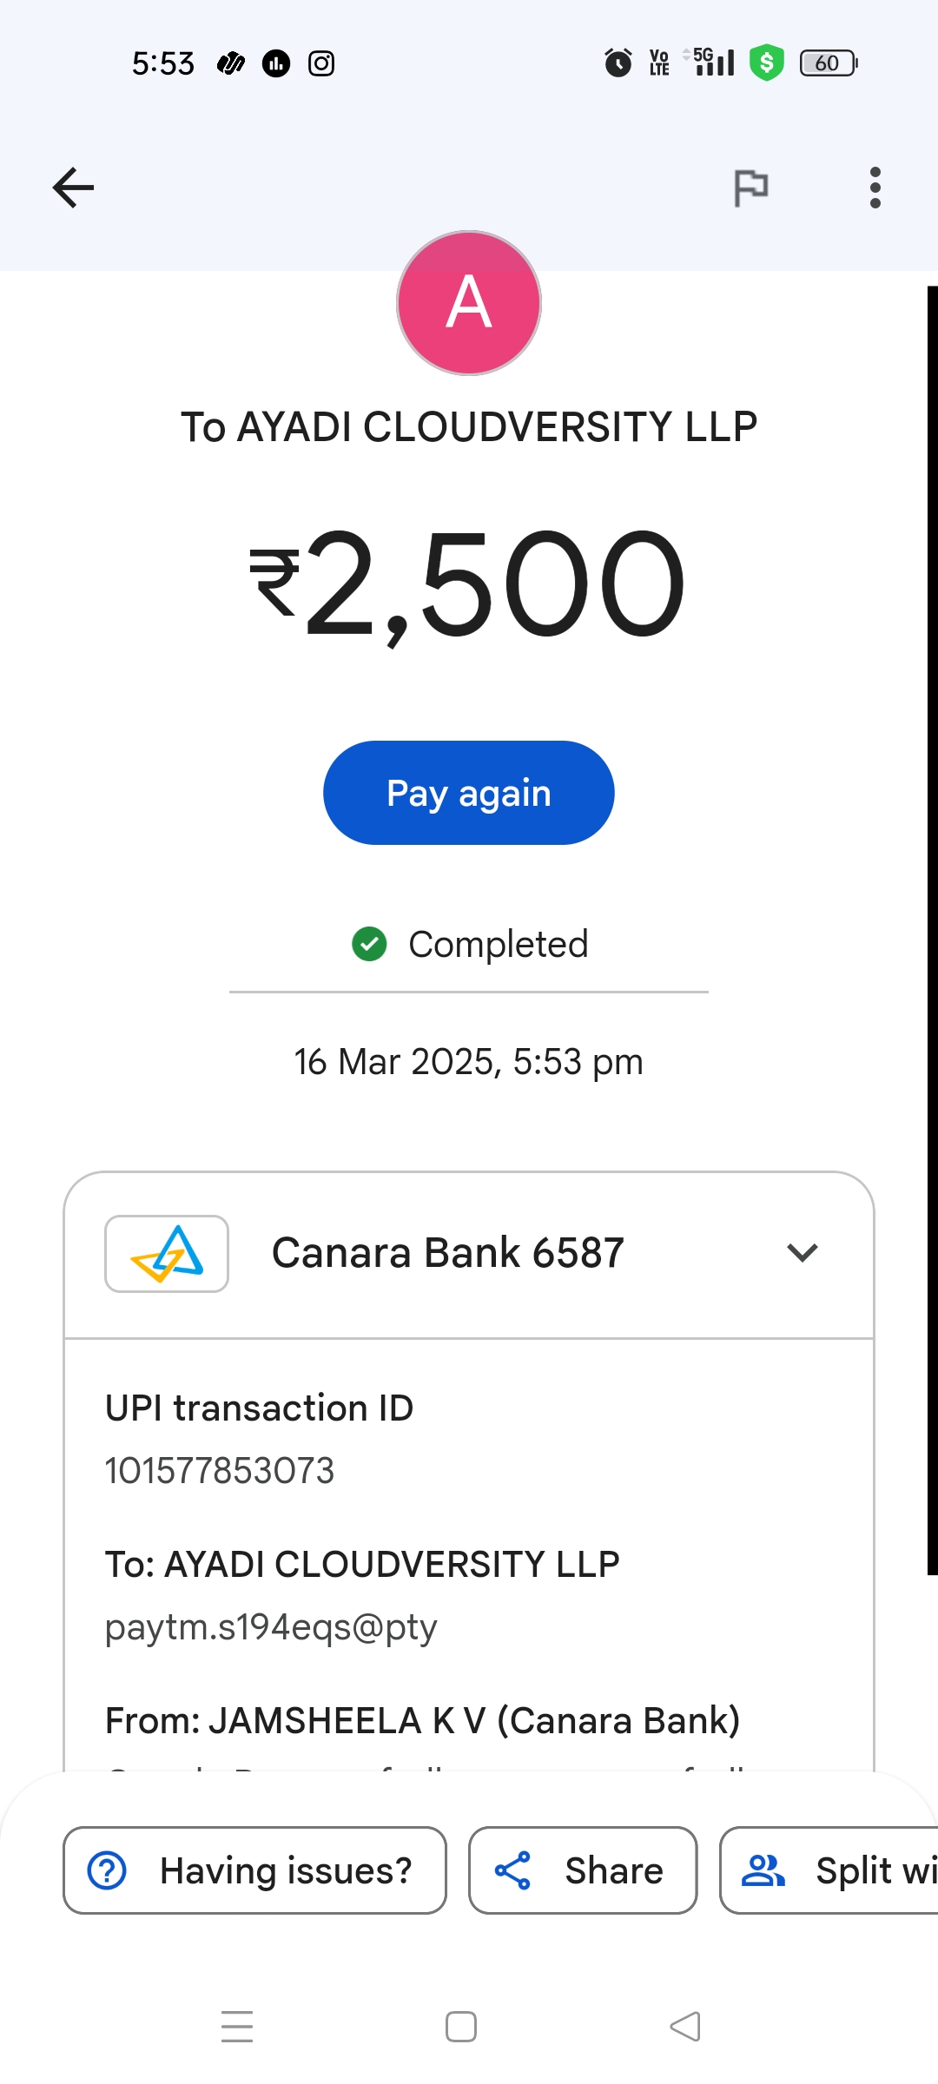Tap the back arrow icon
The image size is (938, 2084).
click(x=73, y=188)
